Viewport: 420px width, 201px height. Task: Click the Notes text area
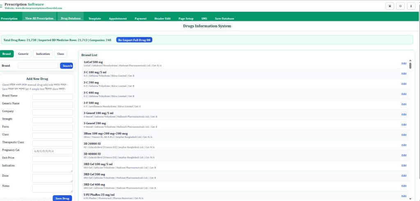[52, 188]
